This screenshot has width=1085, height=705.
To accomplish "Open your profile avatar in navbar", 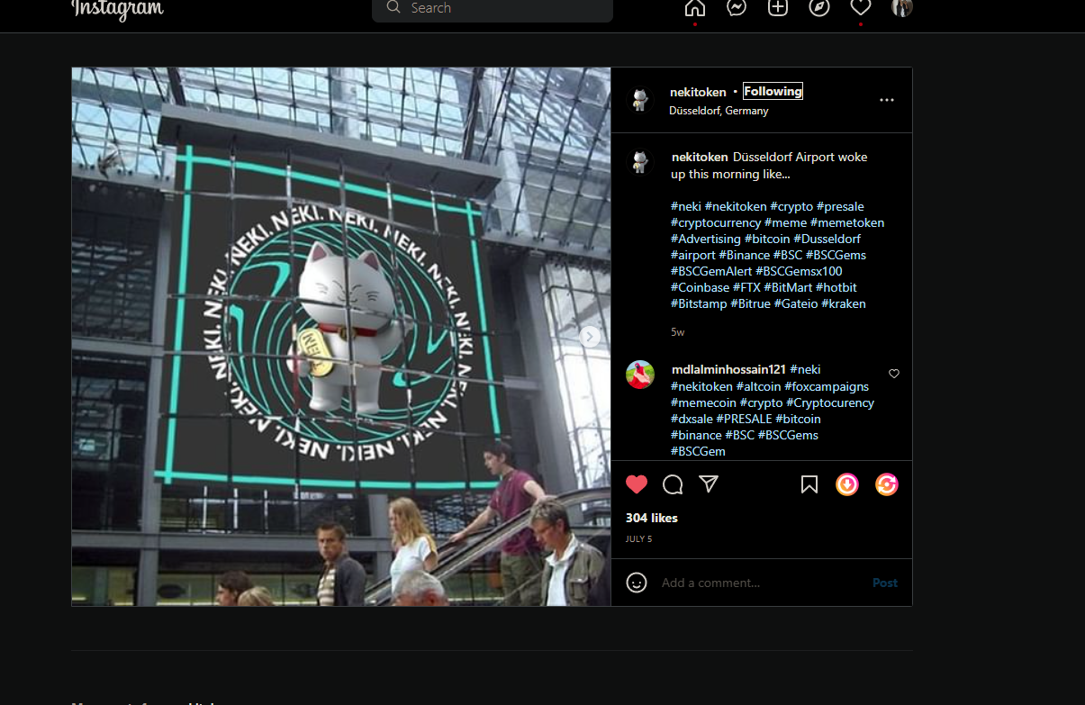I will click(901, 7).
